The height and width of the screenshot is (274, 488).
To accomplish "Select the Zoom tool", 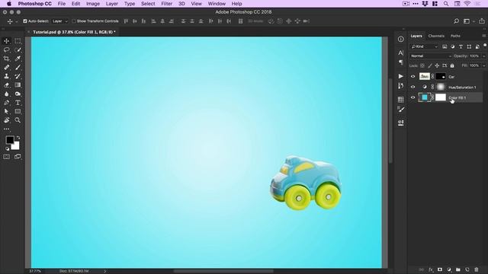I will point(18,120).
